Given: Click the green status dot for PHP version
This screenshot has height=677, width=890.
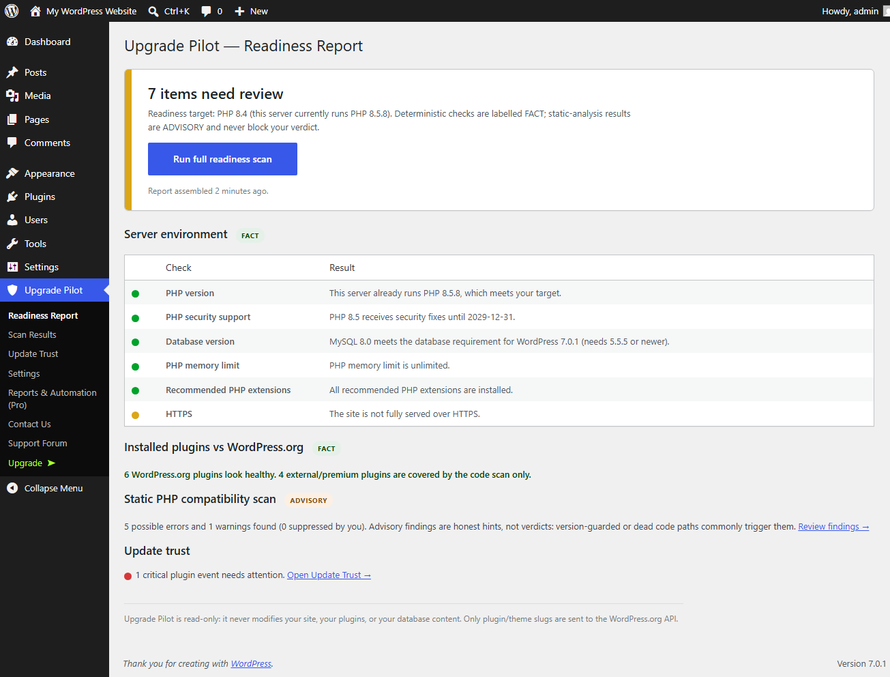Looking at the screenshot, I should click(135, 294).
